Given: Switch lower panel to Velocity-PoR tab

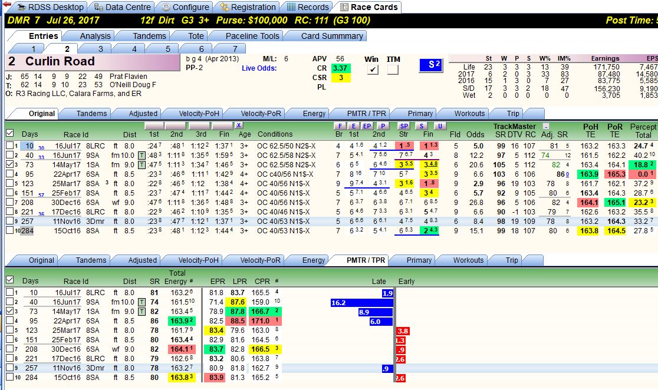Looking at the screenshot, I should (x=260, y=260).
